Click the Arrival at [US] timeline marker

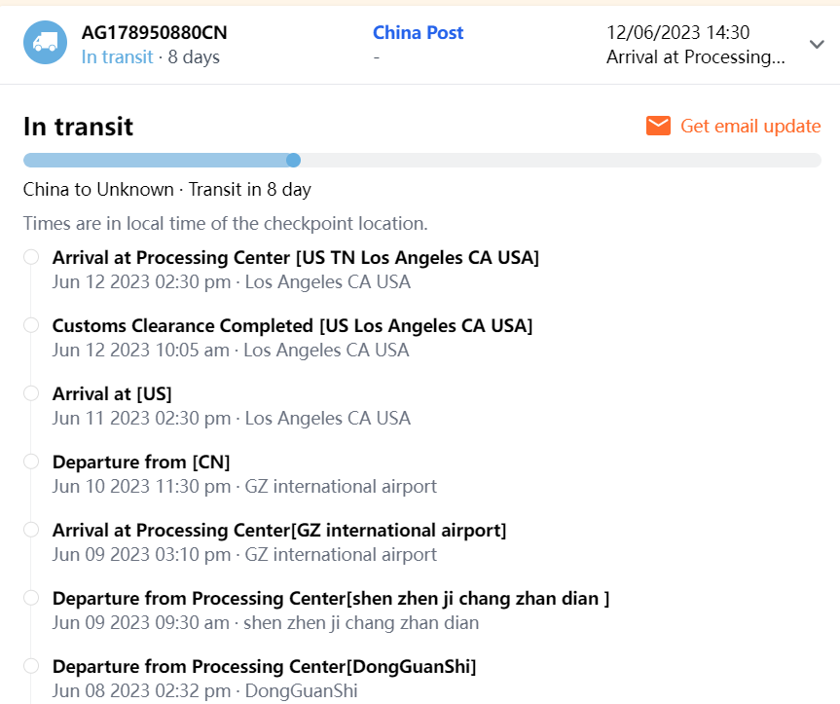[x=31, y=393]
